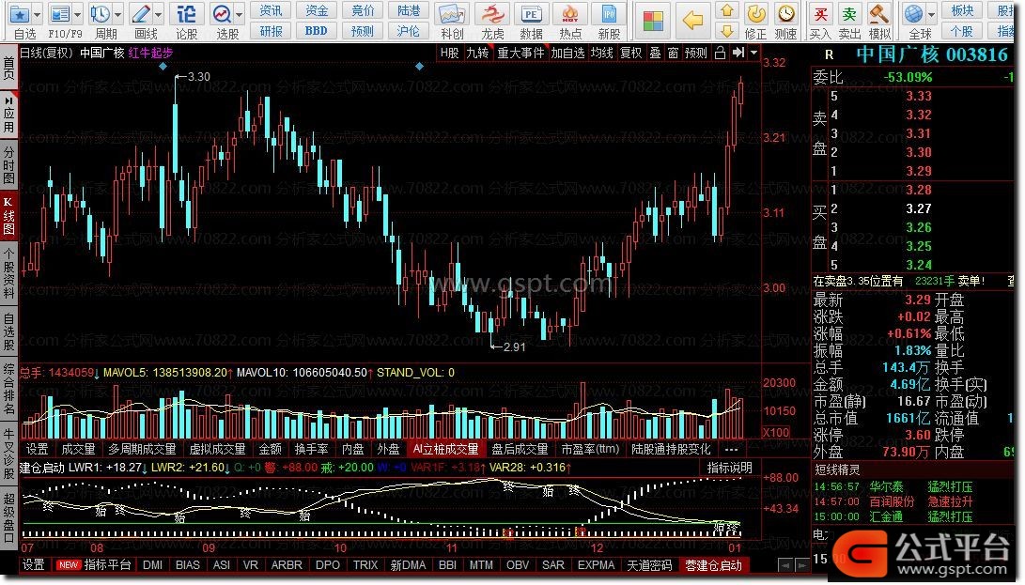Viewport: 1025px width, 585px height.
Task: Toggle 复权 price adjustment
Action: 630,53
